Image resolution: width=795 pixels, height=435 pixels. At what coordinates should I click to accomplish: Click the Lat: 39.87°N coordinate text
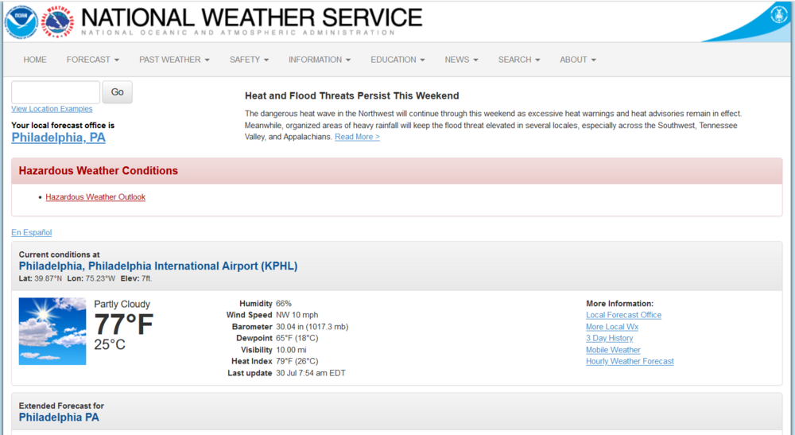click(40, 278)
